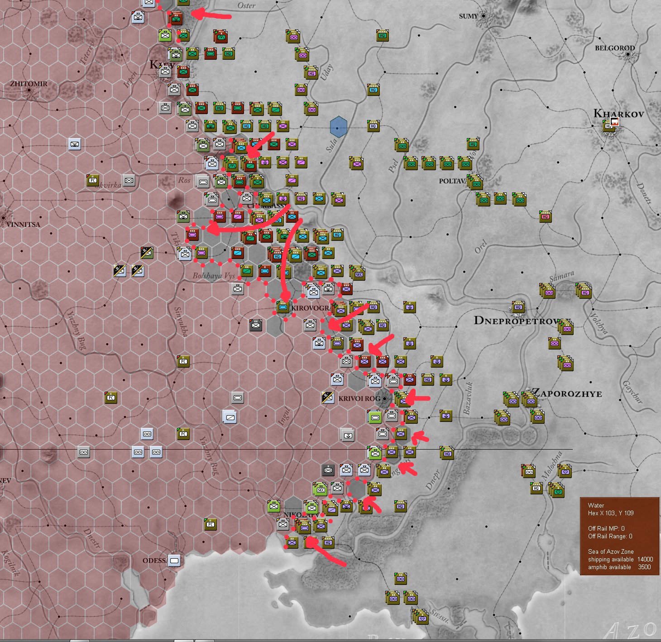
Task: Select the HQ counter stacked on Kharkov
Action: (x=609, y=126)
